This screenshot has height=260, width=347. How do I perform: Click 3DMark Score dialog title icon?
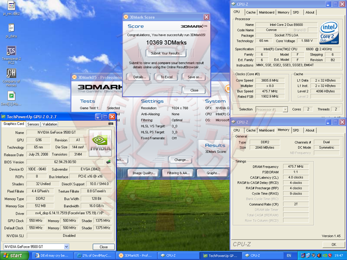[x=126, y=17]
